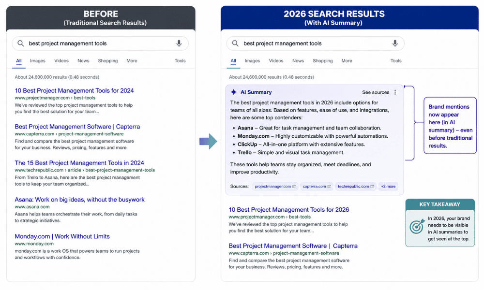Switch to Images tab in 2026 panel
484x290 pixels.
click(252, 61)
